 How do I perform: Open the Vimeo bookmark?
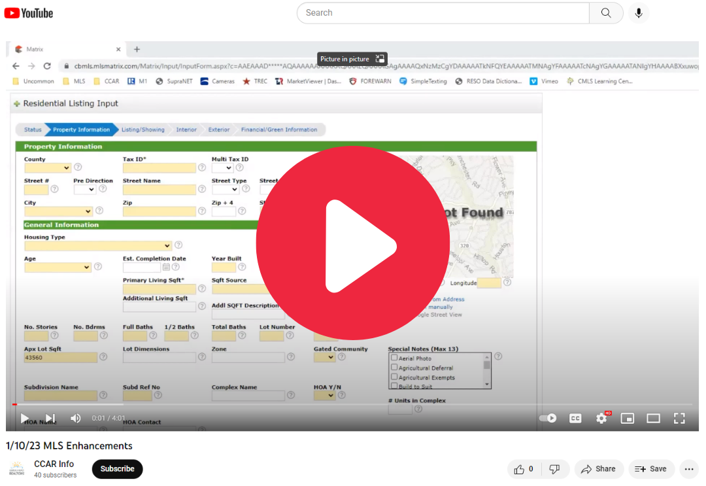(x=544, y=82)
